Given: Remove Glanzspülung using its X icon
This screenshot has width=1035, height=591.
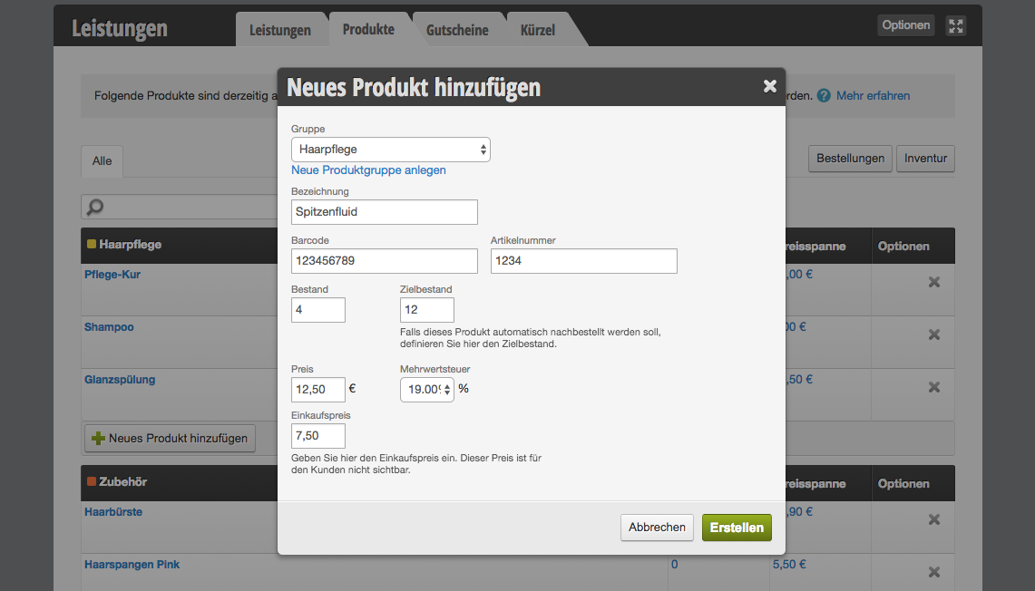Looking at the screenshot, I should 934,387.
